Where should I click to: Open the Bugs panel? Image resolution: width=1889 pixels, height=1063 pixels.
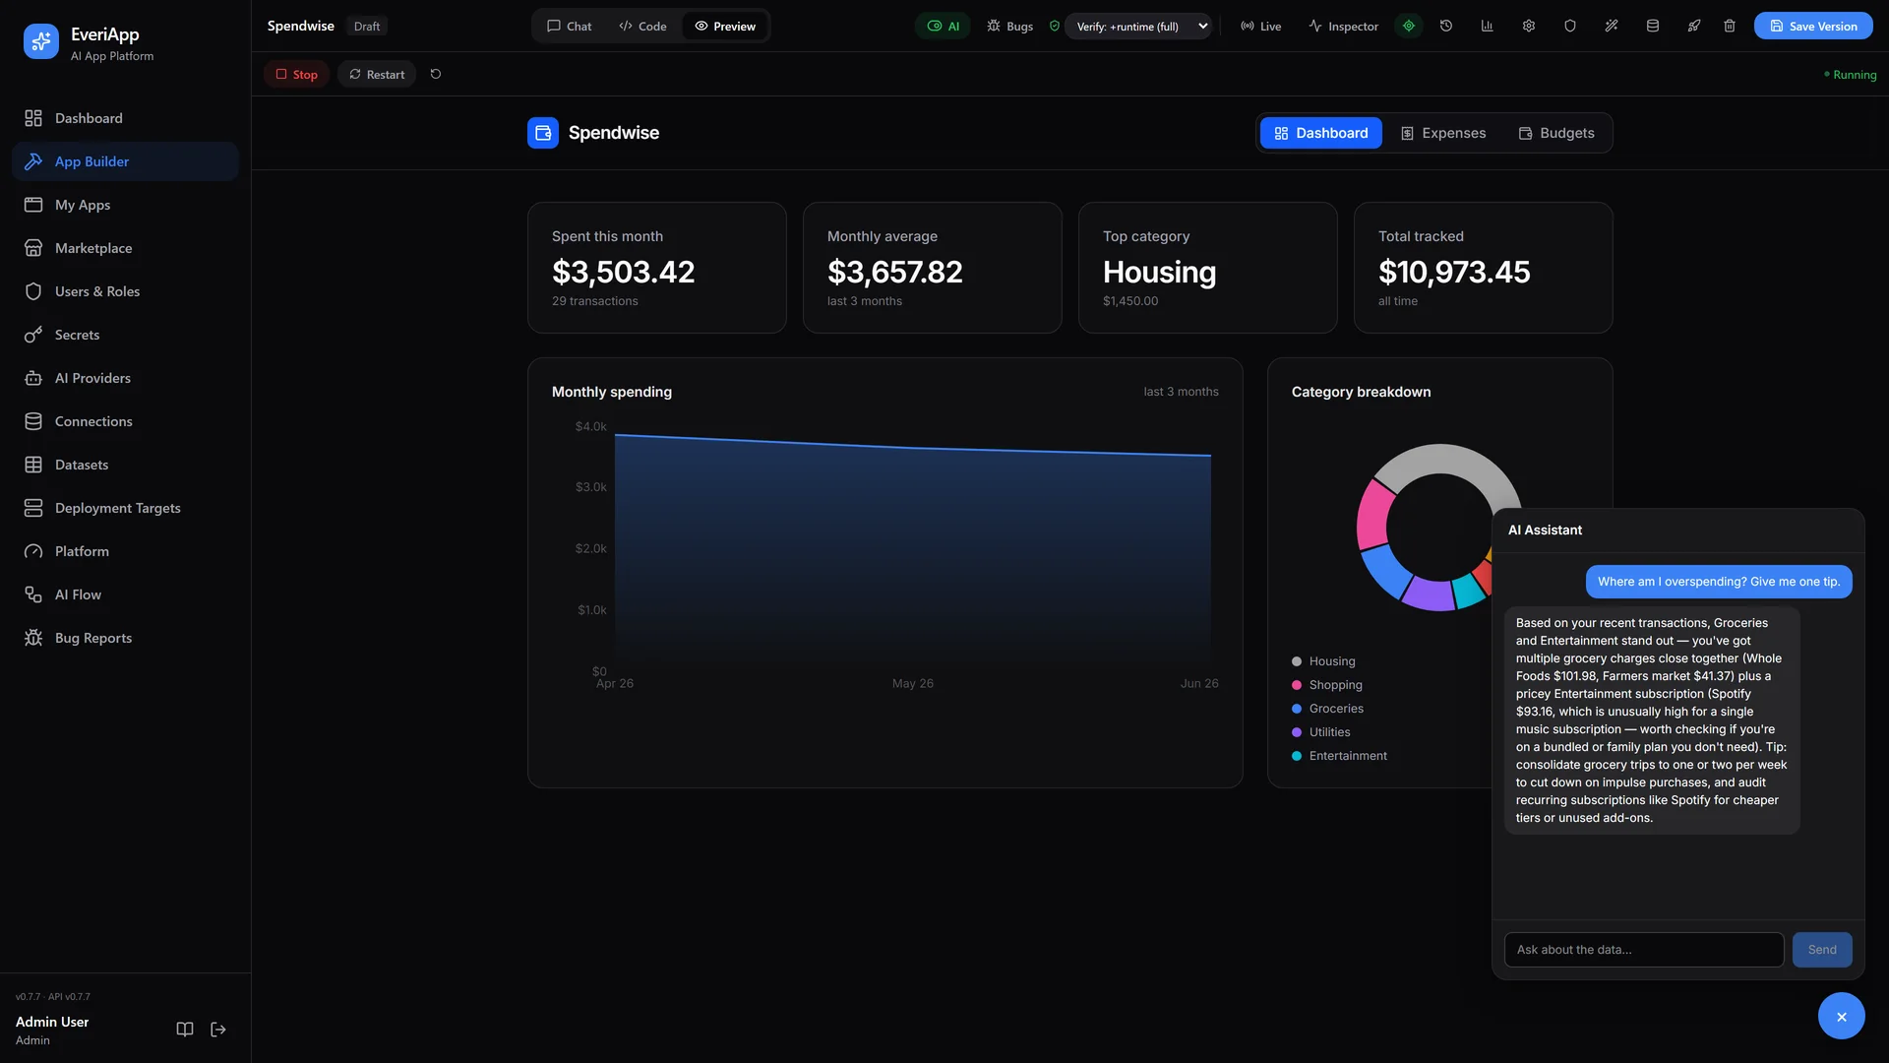[x=1010, y=27]
